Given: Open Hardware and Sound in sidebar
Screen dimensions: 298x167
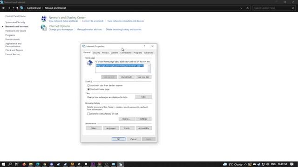Looking at the screenshot, I should pyautogui.click(x=16, y=31).
